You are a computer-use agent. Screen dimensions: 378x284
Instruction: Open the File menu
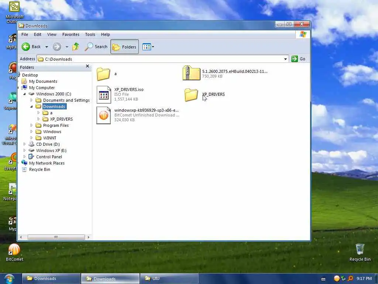(25, 34)
